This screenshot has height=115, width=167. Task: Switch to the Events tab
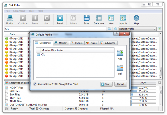point(77,43)
